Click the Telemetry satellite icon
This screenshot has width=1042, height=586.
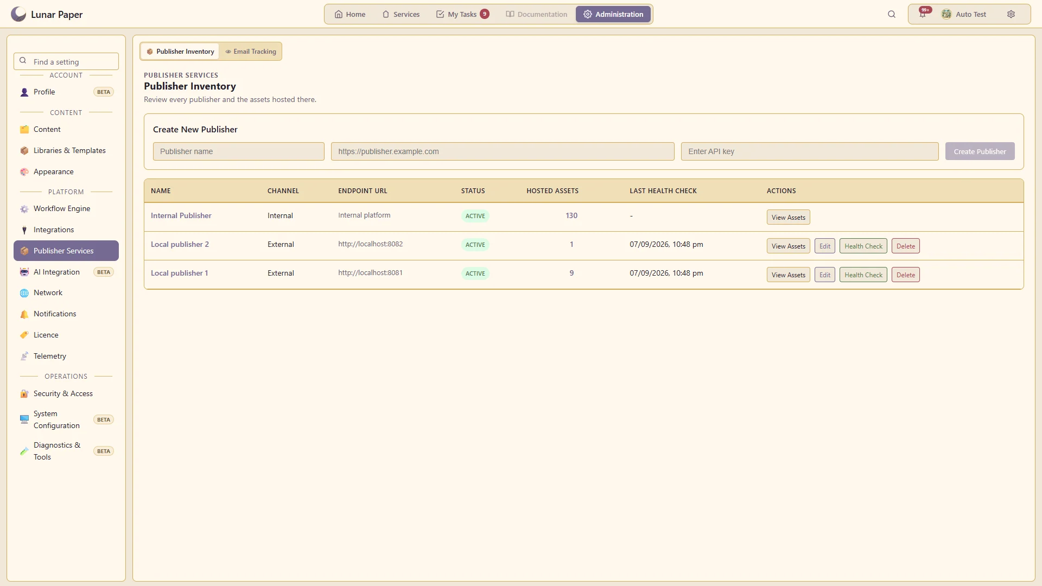[24, 356]
